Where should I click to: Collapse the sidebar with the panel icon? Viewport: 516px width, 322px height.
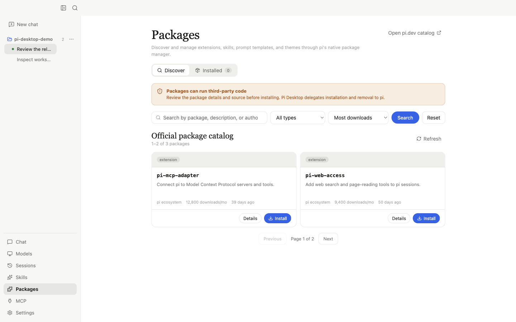point(63,8)
